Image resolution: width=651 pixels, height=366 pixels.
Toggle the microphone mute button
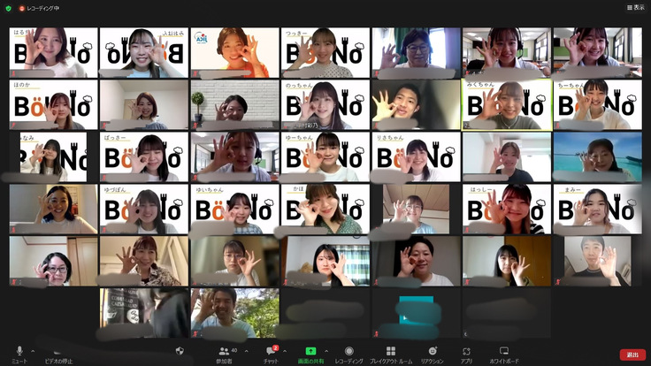tap(19, 353)
